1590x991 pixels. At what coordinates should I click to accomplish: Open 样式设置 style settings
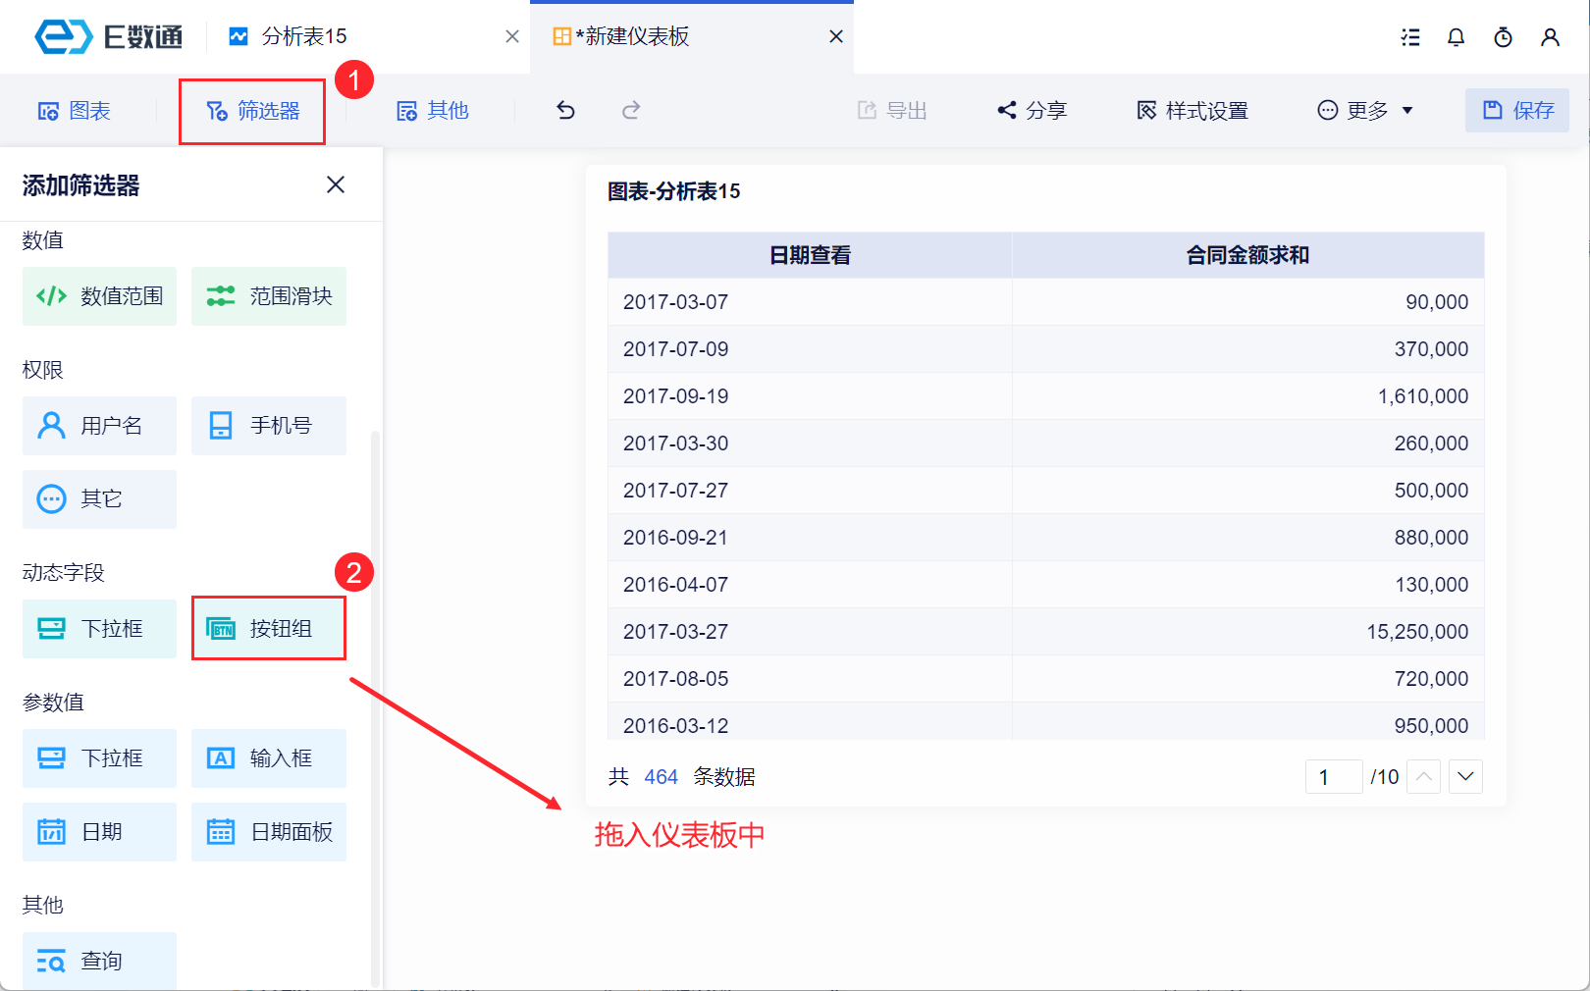click(x=1192, y=111)
